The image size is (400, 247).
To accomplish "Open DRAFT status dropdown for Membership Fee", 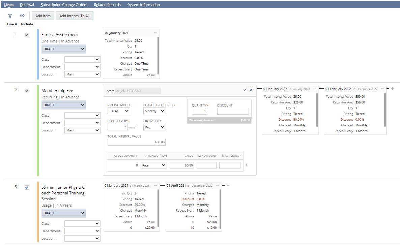I will coord(64,105).
